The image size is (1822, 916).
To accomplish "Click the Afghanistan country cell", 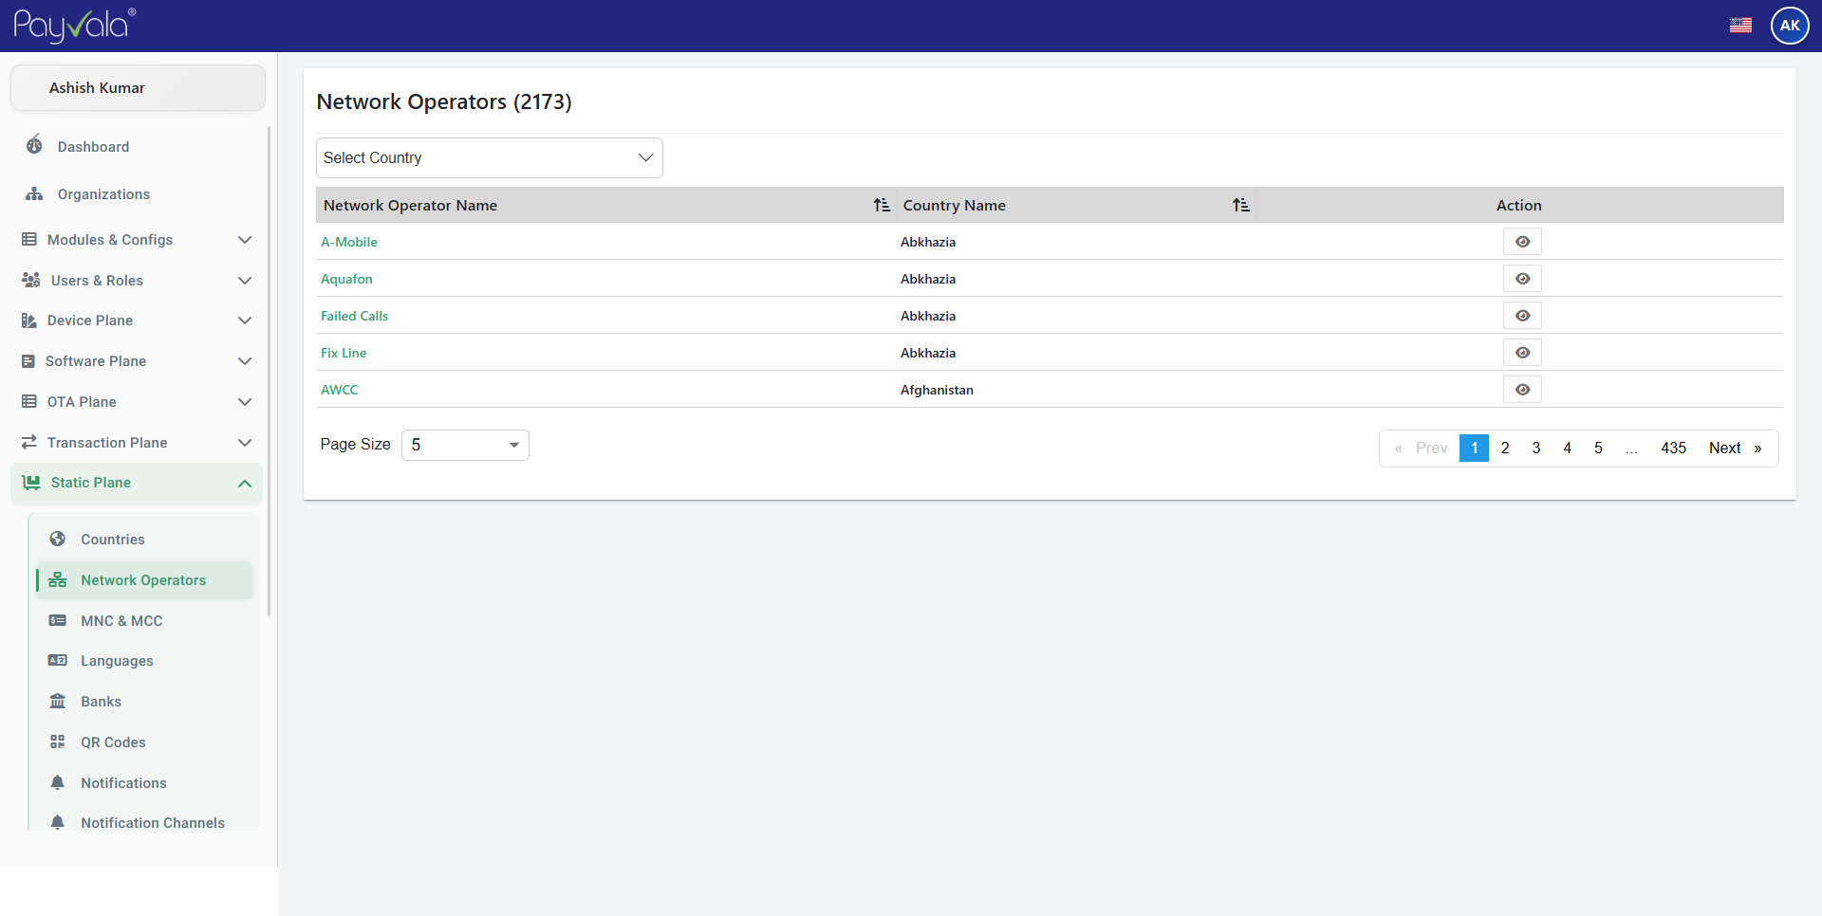I will tap(937, 390).
